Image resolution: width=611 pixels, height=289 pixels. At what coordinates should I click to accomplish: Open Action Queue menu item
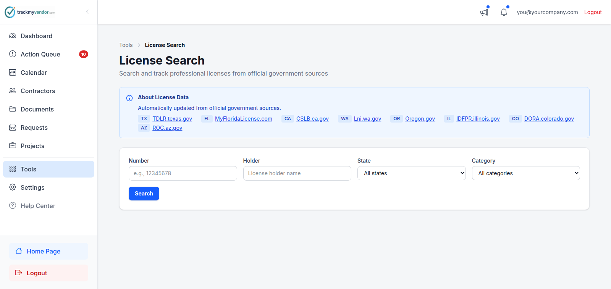click(x=48, y=54)
